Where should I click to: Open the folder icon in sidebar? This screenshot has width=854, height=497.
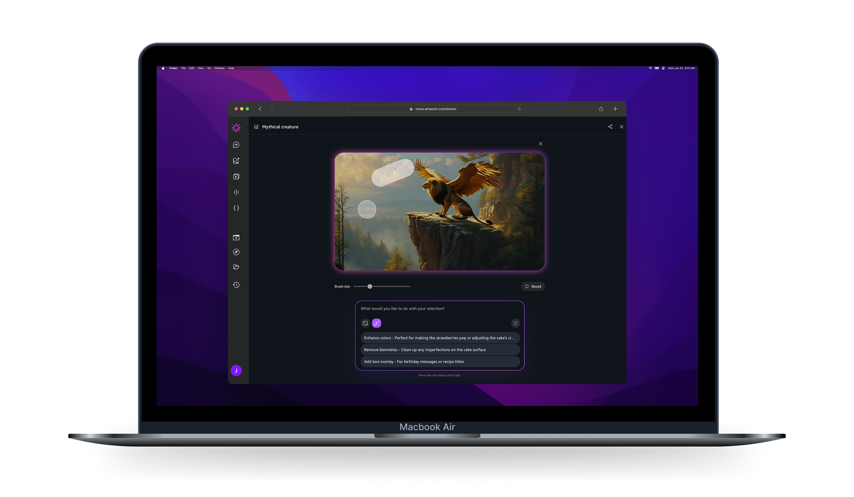(236, 267)
